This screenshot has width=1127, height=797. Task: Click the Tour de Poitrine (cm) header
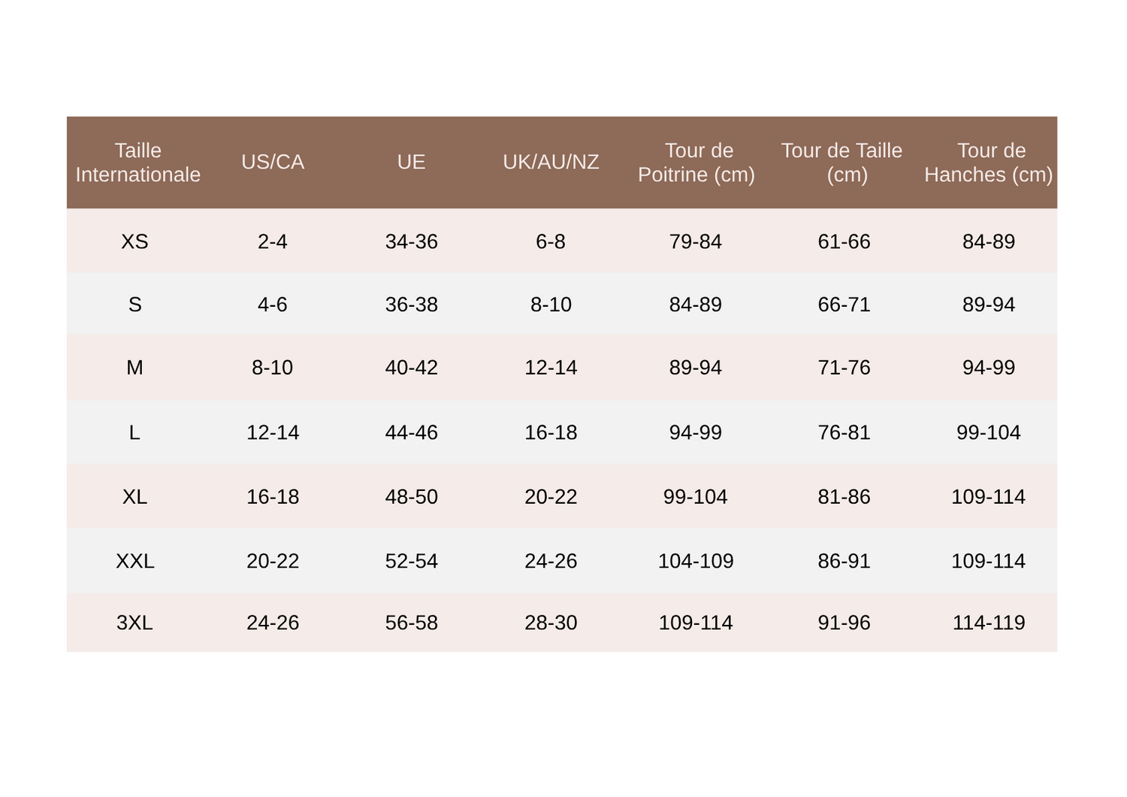696,162
